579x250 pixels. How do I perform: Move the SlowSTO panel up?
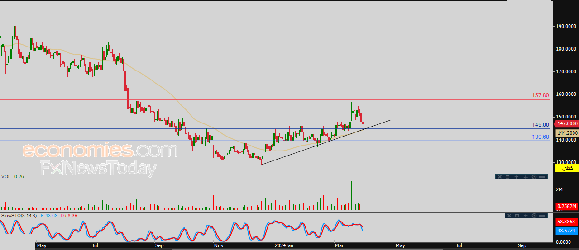click(526, 216)
